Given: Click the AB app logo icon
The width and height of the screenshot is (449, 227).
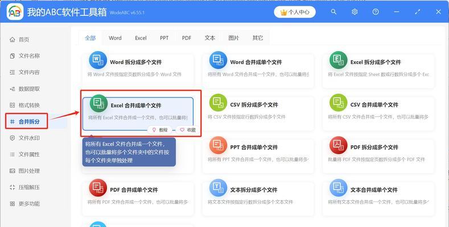Looking at the screenshot, I should pyautogui.click(x=15, y=12).
